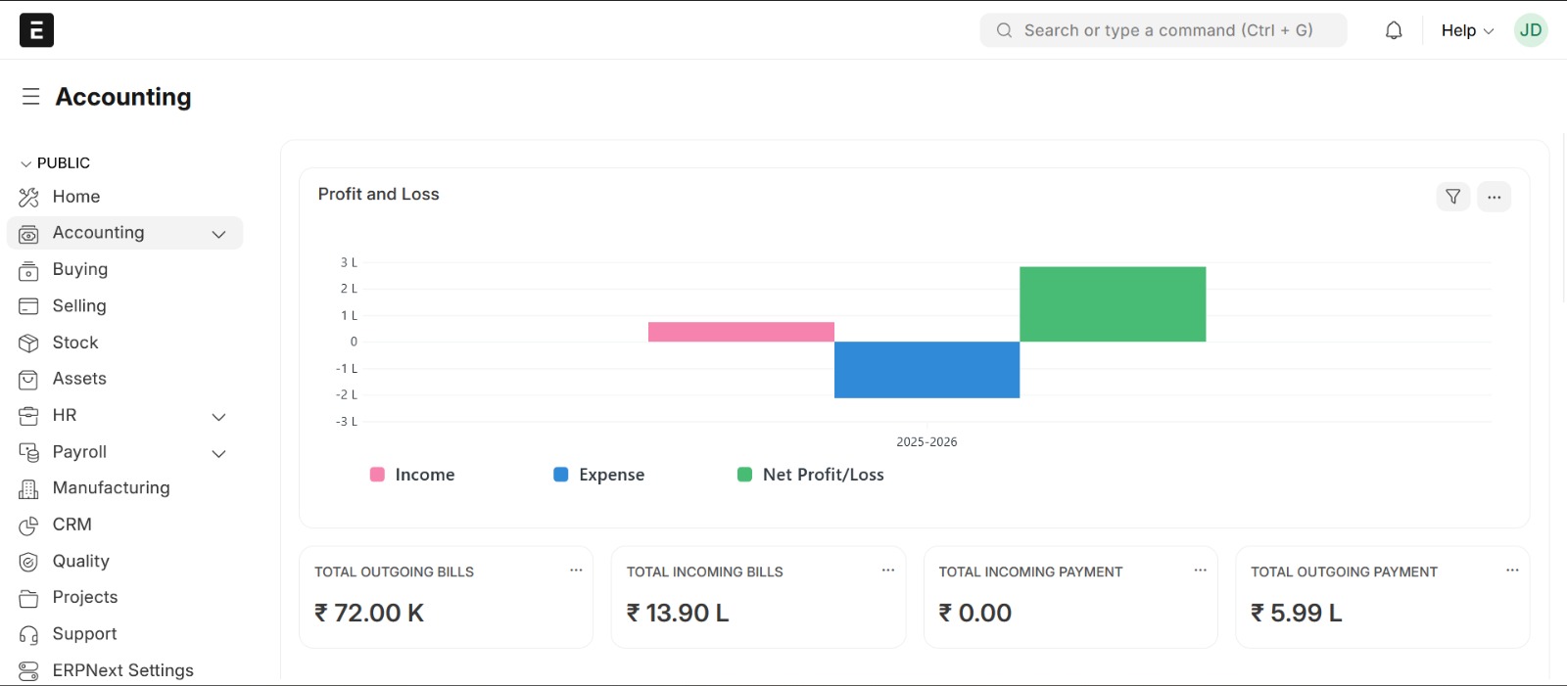Click the JD user avatar

[1530, 30]
